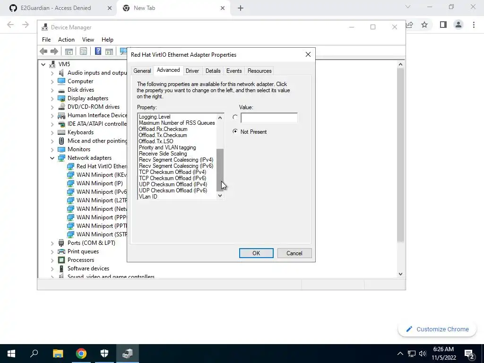484x363 pixels.
Task: Expand the Computer node
Action: [x=52, y=81]
